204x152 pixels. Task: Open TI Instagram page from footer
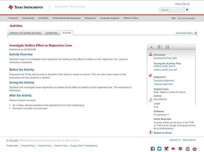[x=166, y=149]
